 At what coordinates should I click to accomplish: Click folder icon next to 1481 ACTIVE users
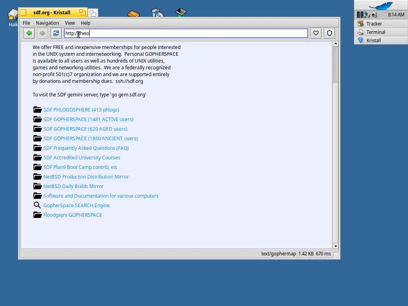coord(37,119)
